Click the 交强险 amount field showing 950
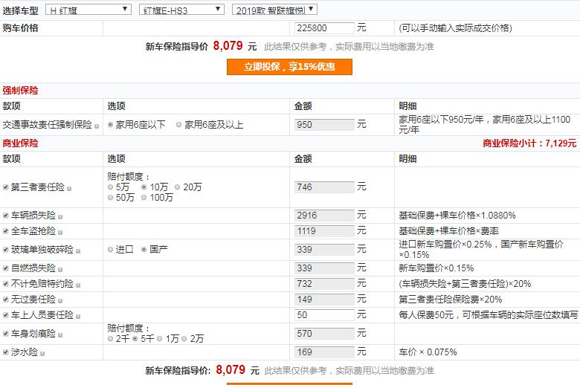 [324, 125]
